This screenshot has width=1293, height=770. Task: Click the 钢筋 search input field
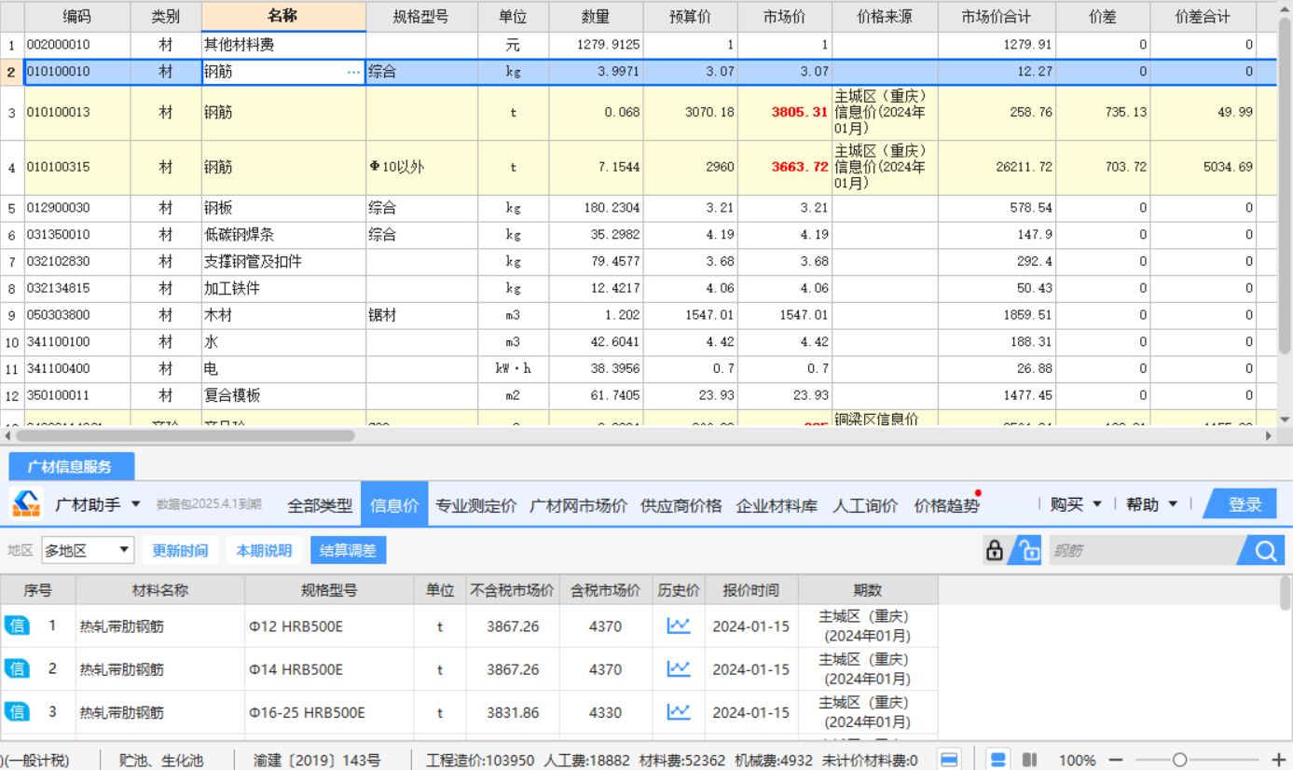1142,551
